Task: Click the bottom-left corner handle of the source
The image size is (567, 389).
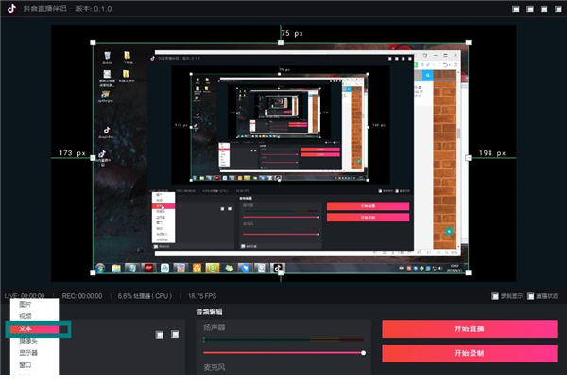Action: (93, 273)
